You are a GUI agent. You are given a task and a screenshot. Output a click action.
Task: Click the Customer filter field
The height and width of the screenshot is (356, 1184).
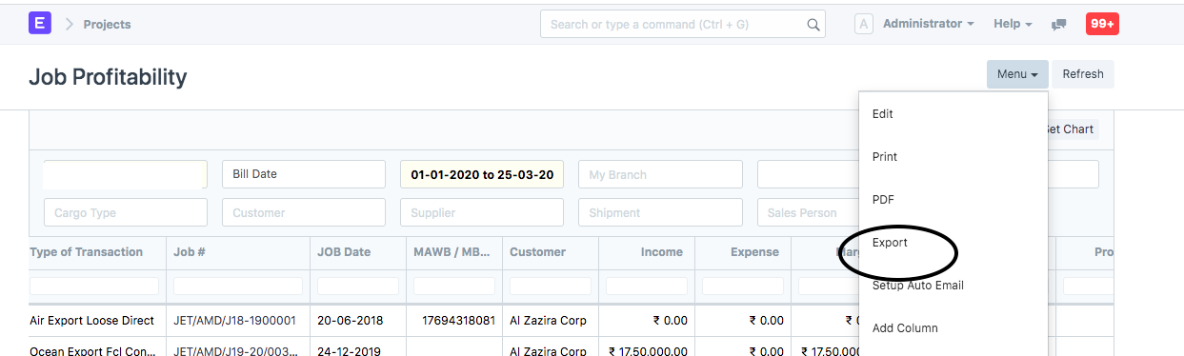(x=304, y=212)
